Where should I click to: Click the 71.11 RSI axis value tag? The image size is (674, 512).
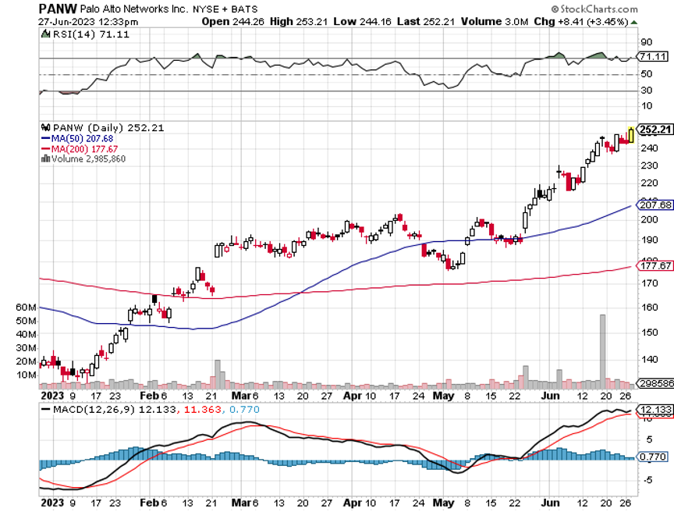[652, 56]
